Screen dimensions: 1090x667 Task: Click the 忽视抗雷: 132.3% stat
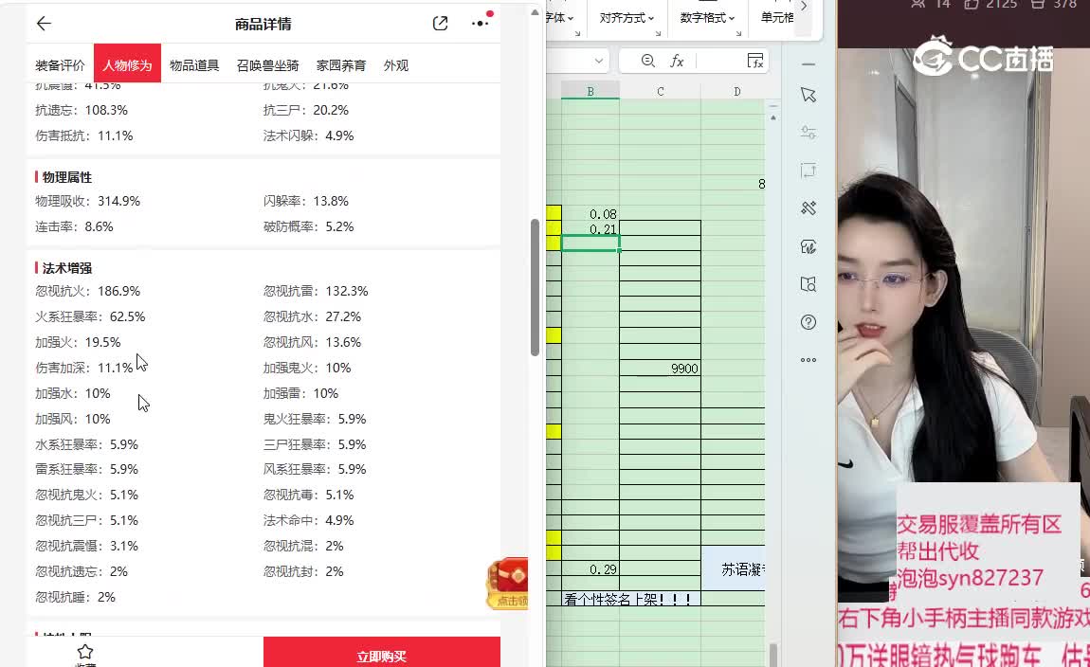tap(316, 291)
